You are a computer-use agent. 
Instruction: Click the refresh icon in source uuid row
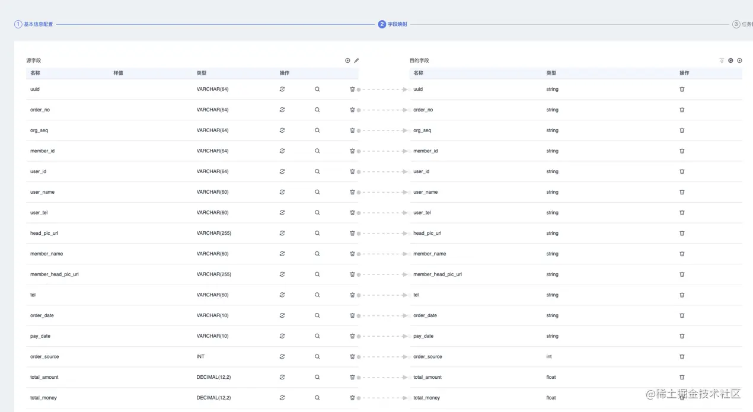282,89
